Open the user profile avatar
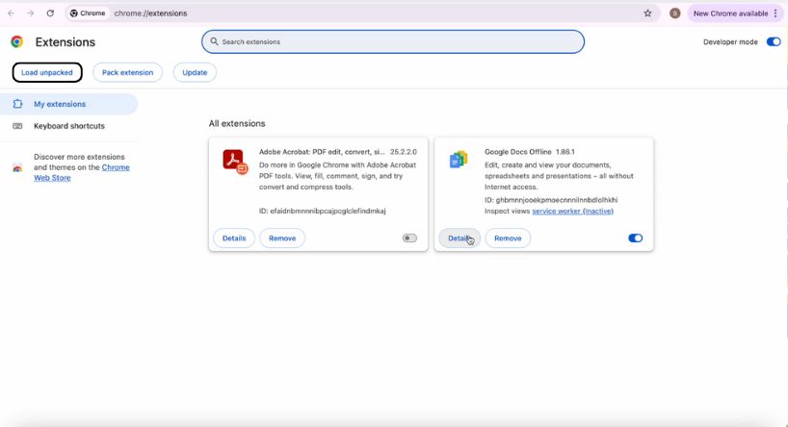 (x=674, y=13)
